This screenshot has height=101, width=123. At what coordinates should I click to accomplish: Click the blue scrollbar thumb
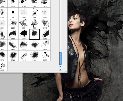[60, 58]
